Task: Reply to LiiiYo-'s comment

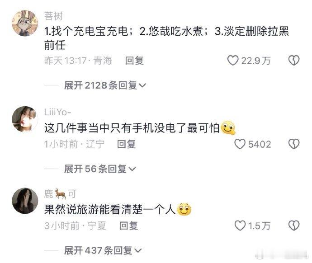Action: pos(126,144)
